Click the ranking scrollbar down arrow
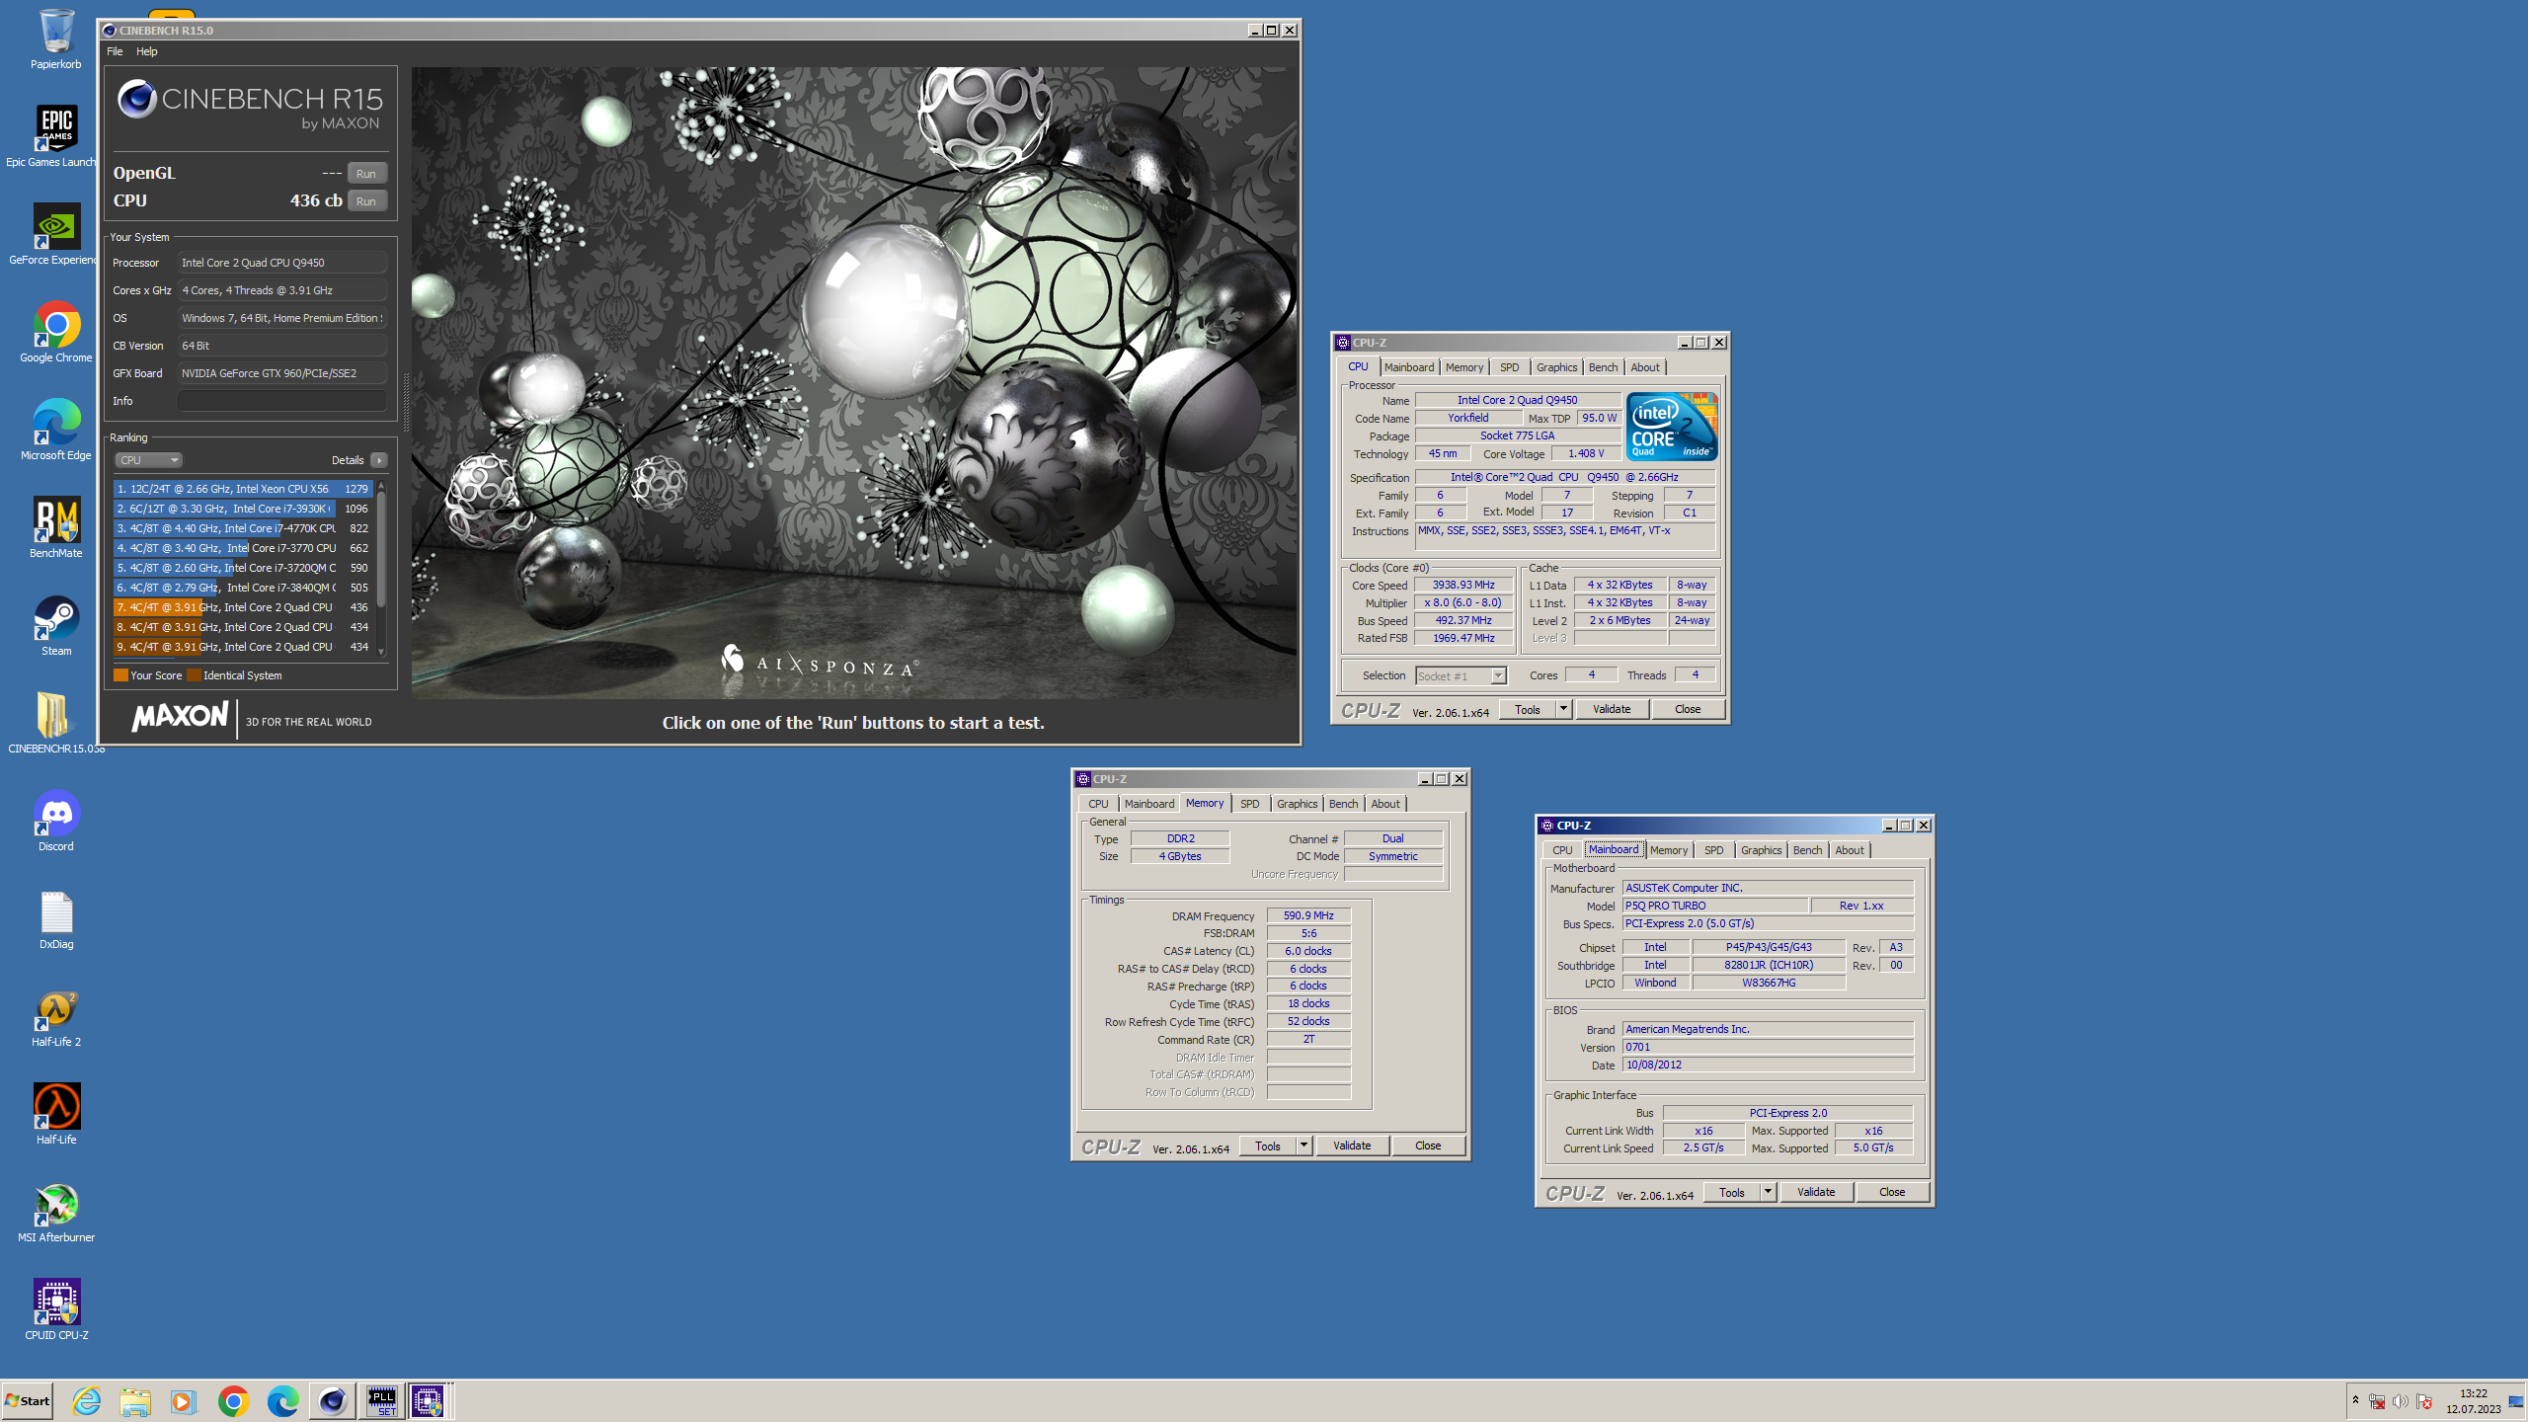 381,652
